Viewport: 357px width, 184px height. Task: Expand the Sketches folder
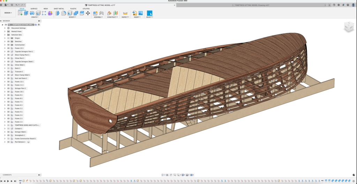[x=5, y=41]
